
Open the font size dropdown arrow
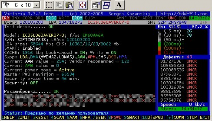[x=36, y=5]
